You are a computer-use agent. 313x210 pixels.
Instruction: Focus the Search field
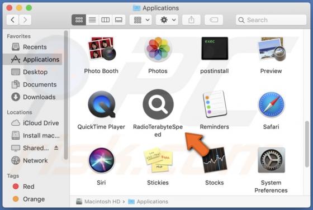[271, 20]
